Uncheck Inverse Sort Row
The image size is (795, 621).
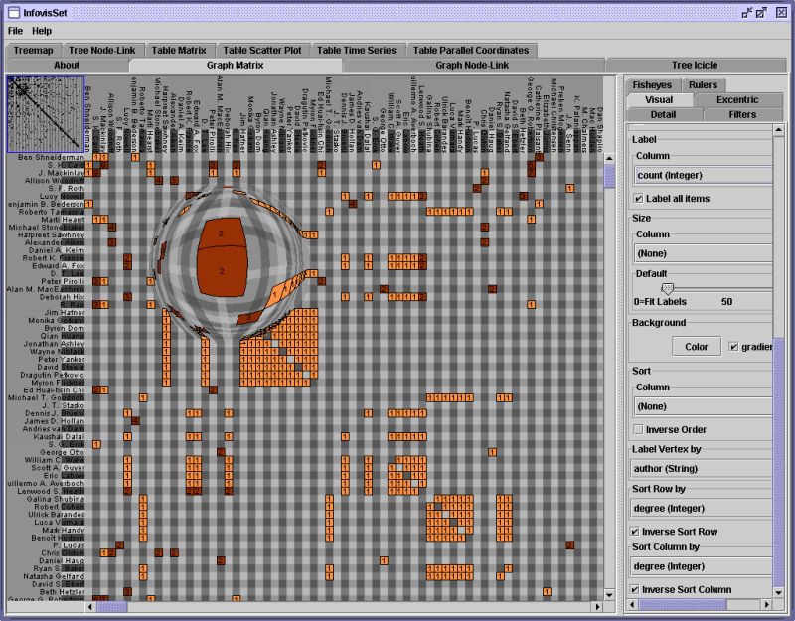coord(635,532)
